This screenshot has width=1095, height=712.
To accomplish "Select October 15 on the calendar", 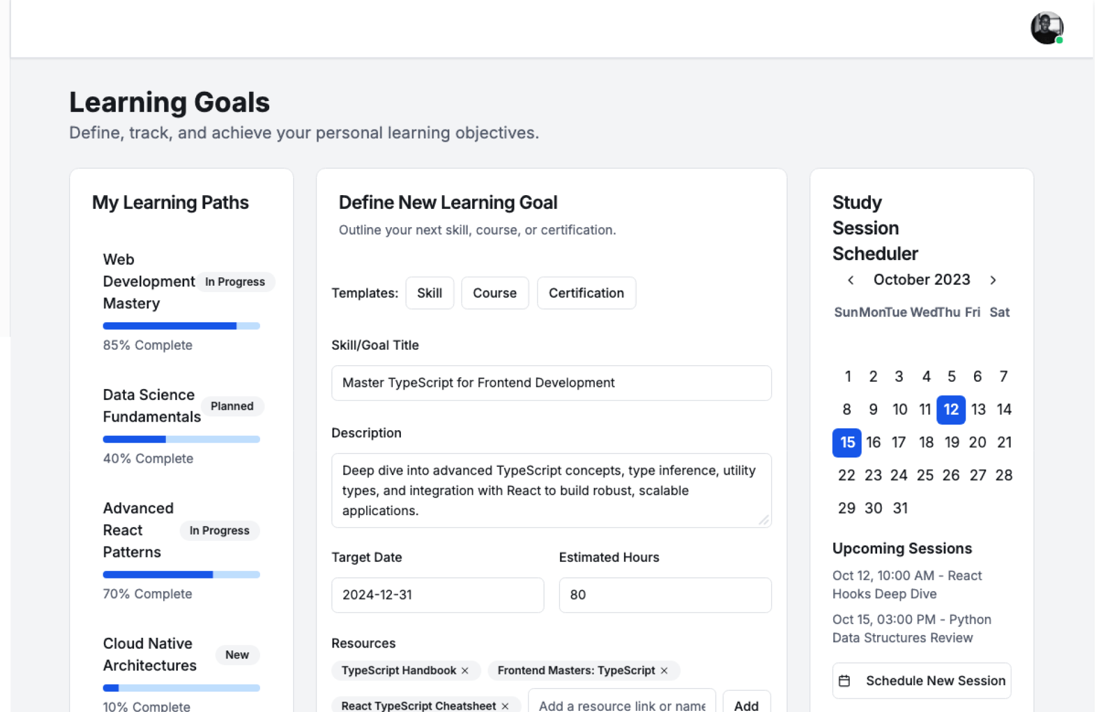I will tap(847, 443).
